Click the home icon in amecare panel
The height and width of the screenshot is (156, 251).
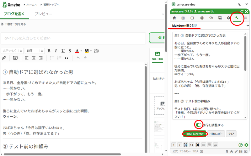pyautogui.click(x=174, y=18)
